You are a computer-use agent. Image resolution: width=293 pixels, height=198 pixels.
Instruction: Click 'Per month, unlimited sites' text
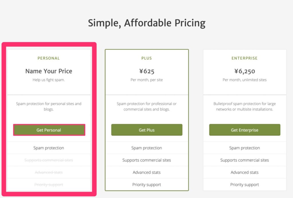[244, 80]
